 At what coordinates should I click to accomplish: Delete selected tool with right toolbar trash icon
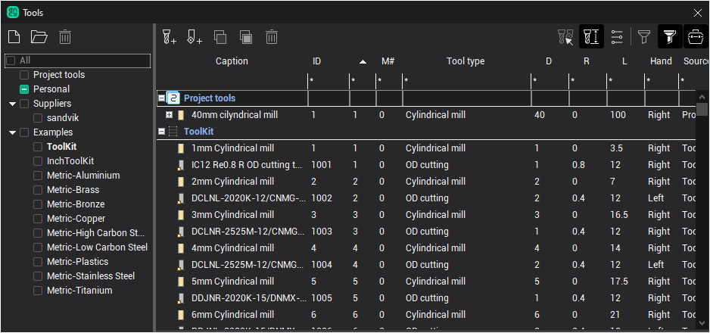pyautogui.click(x=272, y=36)
